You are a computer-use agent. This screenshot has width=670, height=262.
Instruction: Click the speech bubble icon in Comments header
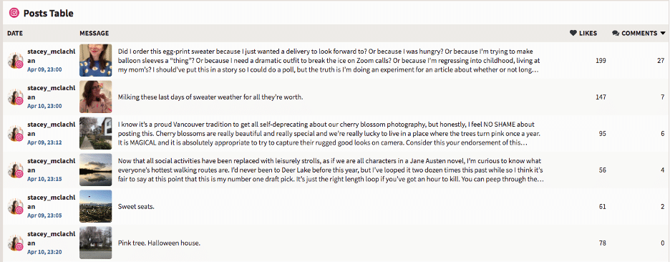coord(616,33)
